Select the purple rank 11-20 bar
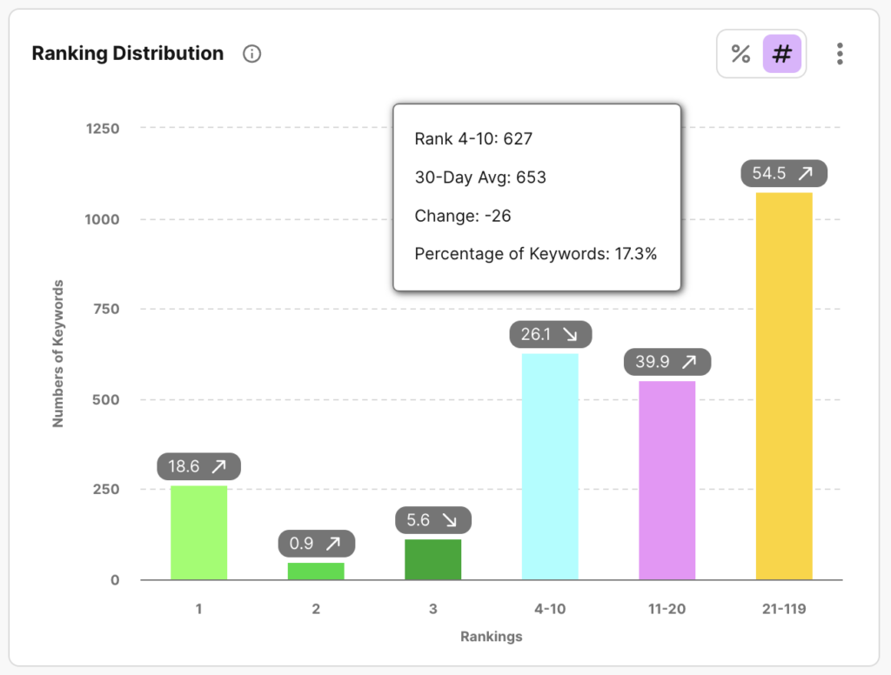Image resolution: width=891 pixels, height=675 pixels. click(x=667, y=480)
